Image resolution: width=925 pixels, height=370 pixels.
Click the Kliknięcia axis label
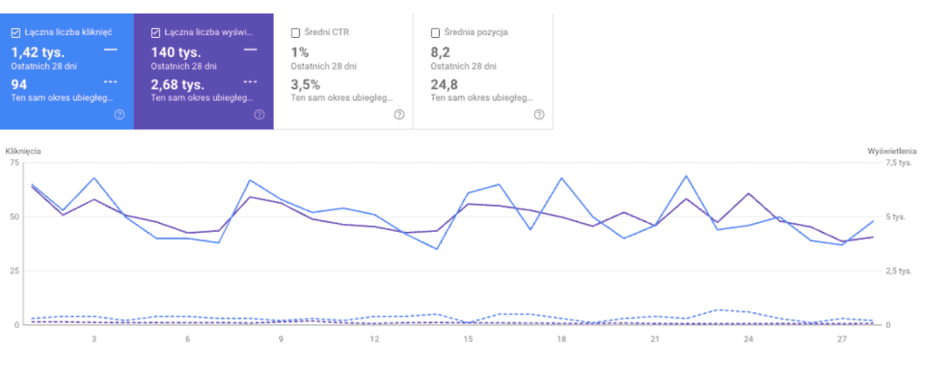(23, 152)
